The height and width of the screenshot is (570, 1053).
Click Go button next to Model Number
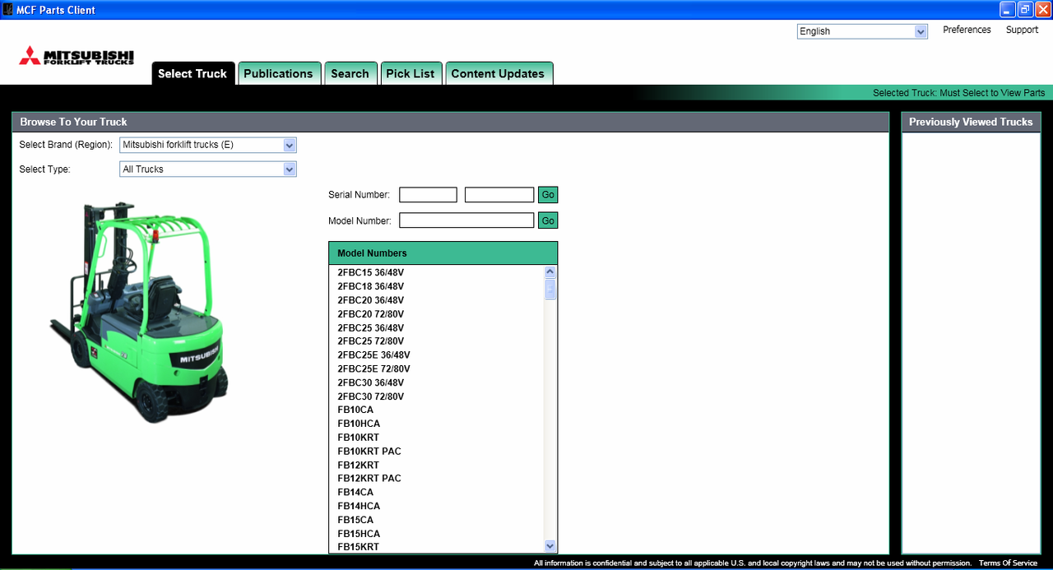tap(548, 220)
